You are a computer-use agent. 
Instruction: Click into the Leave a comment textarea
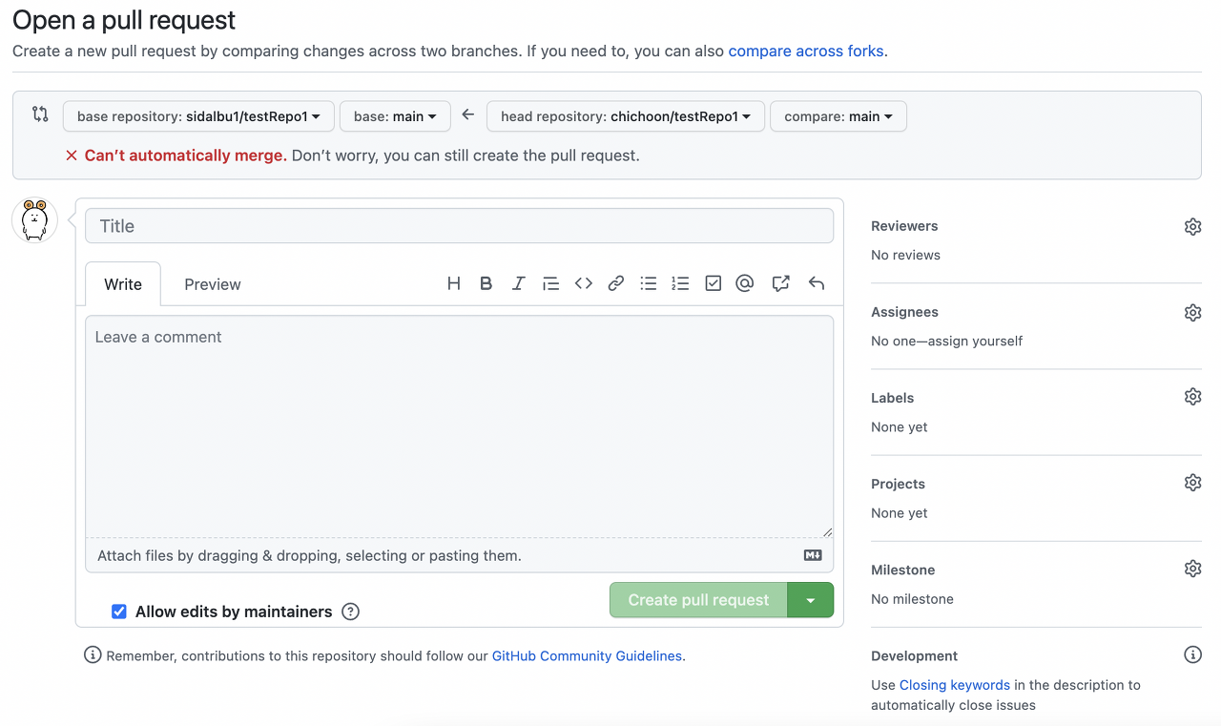click(x=459, y=426)
